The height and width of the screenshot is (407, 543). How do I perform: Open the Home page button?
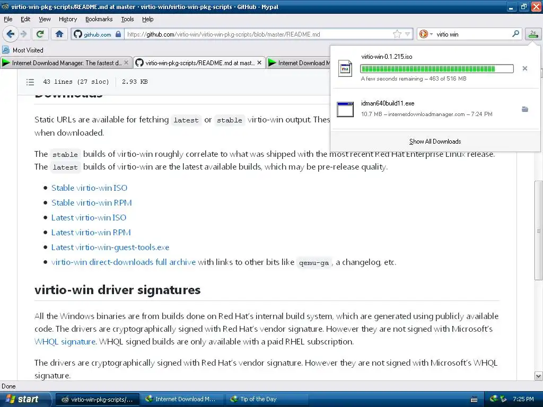coord(59,34)
